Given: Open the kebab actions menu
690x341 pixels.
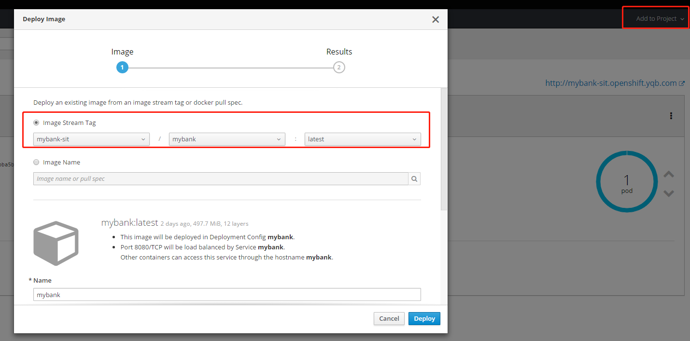Looking at the screenshot, I should tap(671, 116).
